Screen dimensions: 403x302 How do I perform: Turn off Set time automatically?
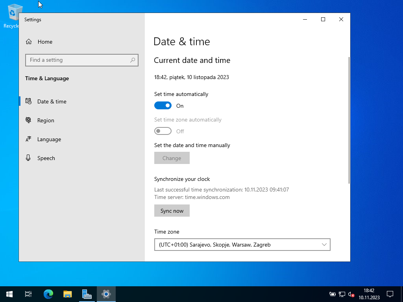[163, 105]
